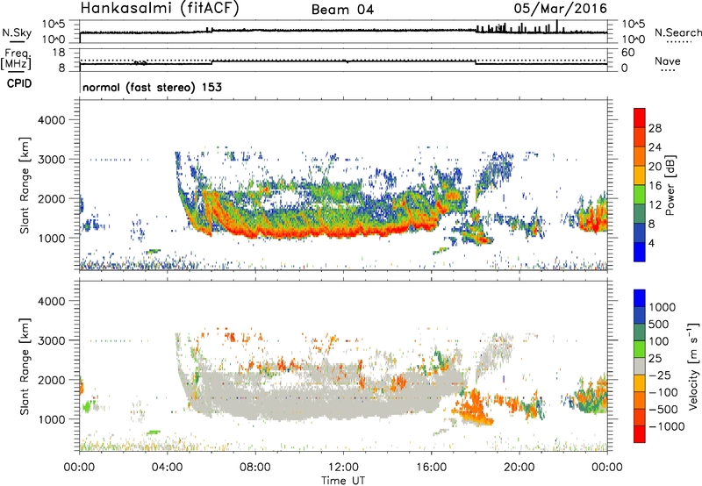The width and height of the screenshot is (702, 486).
Task: Click the 'Velocity [m s-1]' color bar label
Action: (x=693, y=366)
